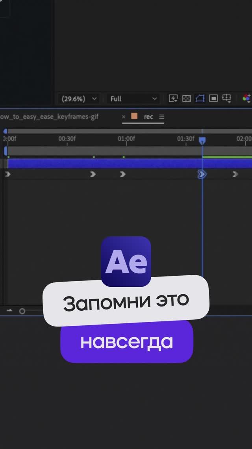
Task: Click the 01:30f mark on time ruler
Action: click(x=185, y=139)
